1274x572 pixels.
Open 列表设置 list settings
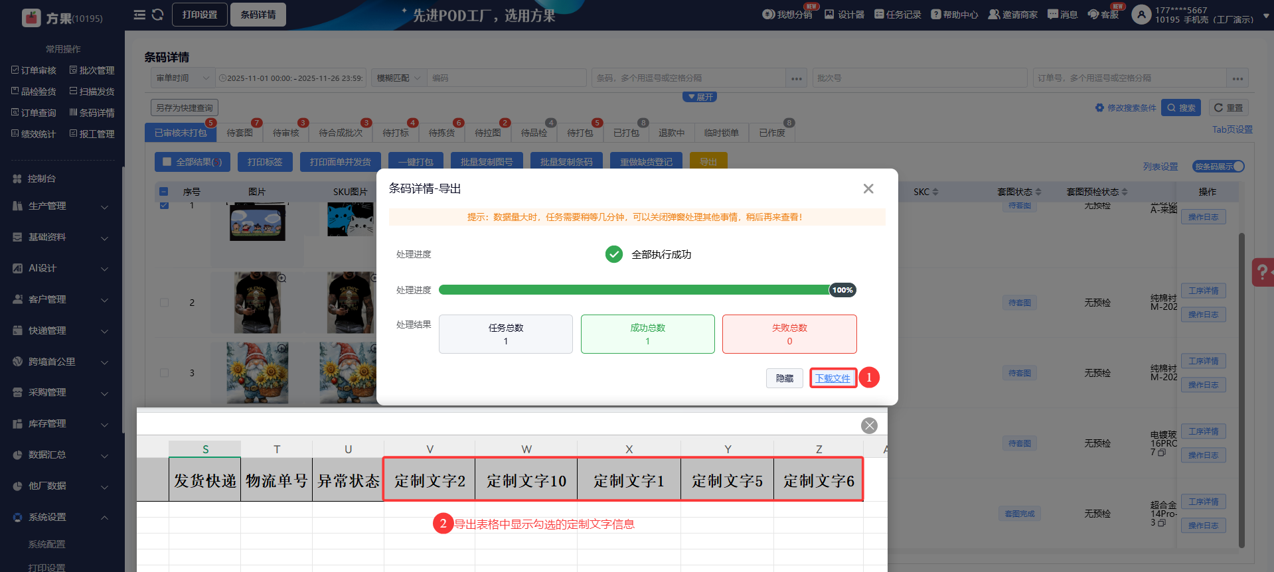click(x=1160, y=167)
